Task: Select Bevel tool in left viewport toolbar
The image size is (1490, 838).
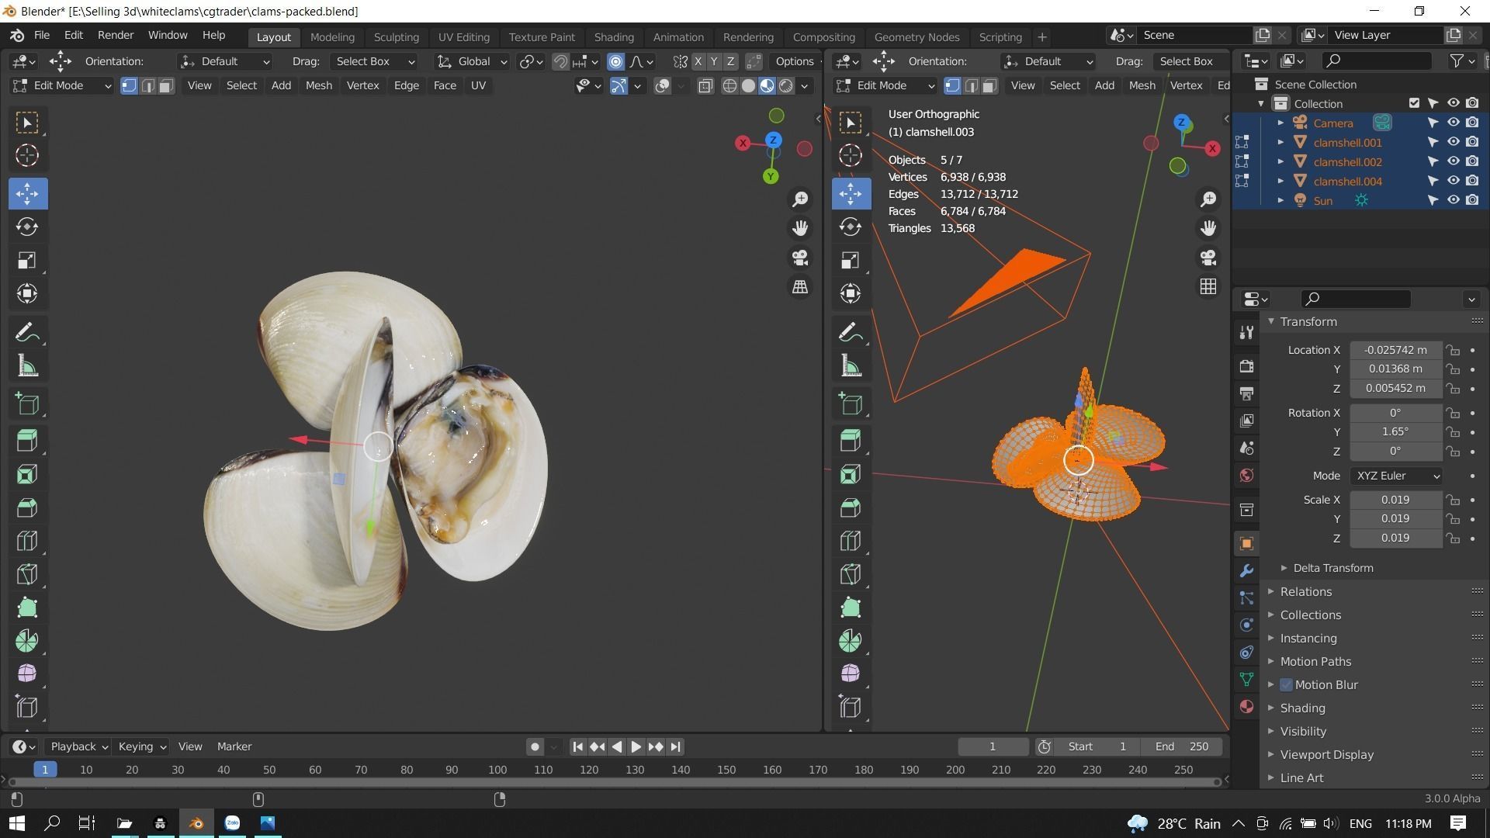Action: click(x=27, y=507)
